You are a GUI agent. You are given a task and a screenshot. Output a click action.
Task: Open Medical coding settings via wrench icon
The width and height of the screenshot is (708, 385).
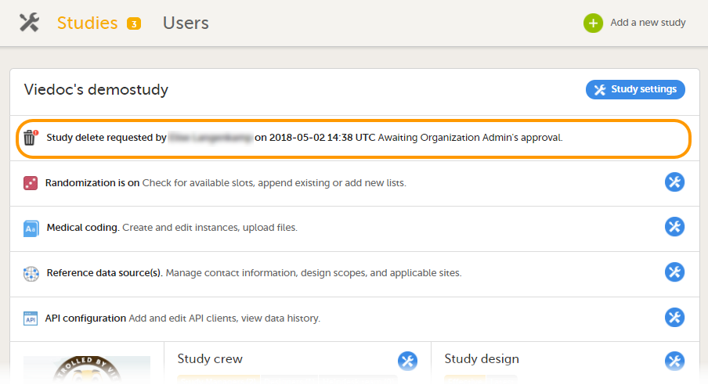(x=674, y=227)
